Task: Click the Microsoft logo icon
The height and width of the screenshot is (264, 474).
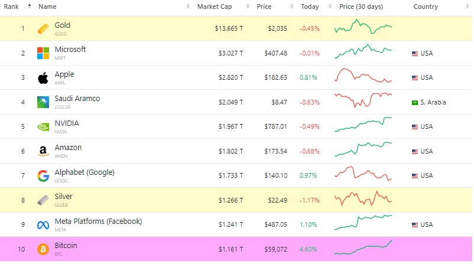Action: [x=43, y=53]
